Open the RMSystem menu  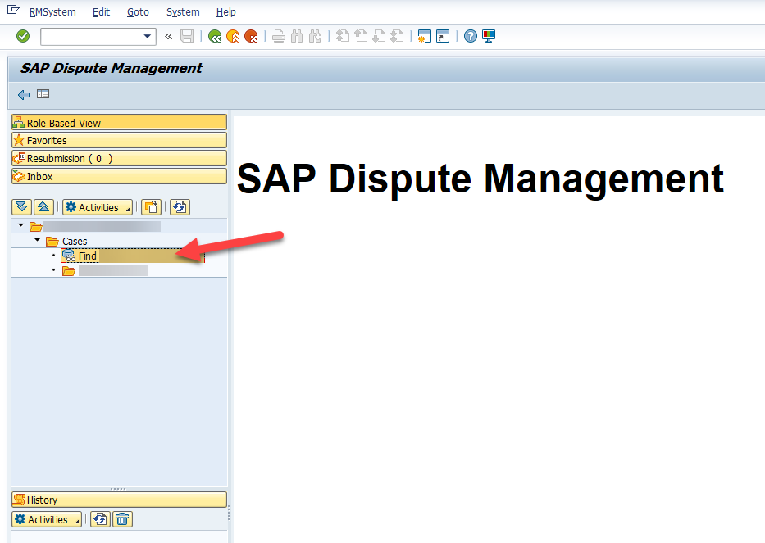[52, 12]
